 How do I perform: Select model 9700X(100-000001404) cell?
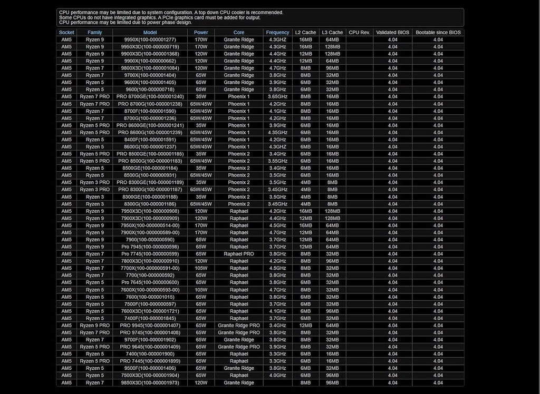click(x=150, y=75)
